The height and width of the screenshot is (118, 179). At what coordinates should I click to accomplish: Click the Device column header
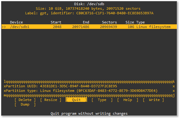16,22
